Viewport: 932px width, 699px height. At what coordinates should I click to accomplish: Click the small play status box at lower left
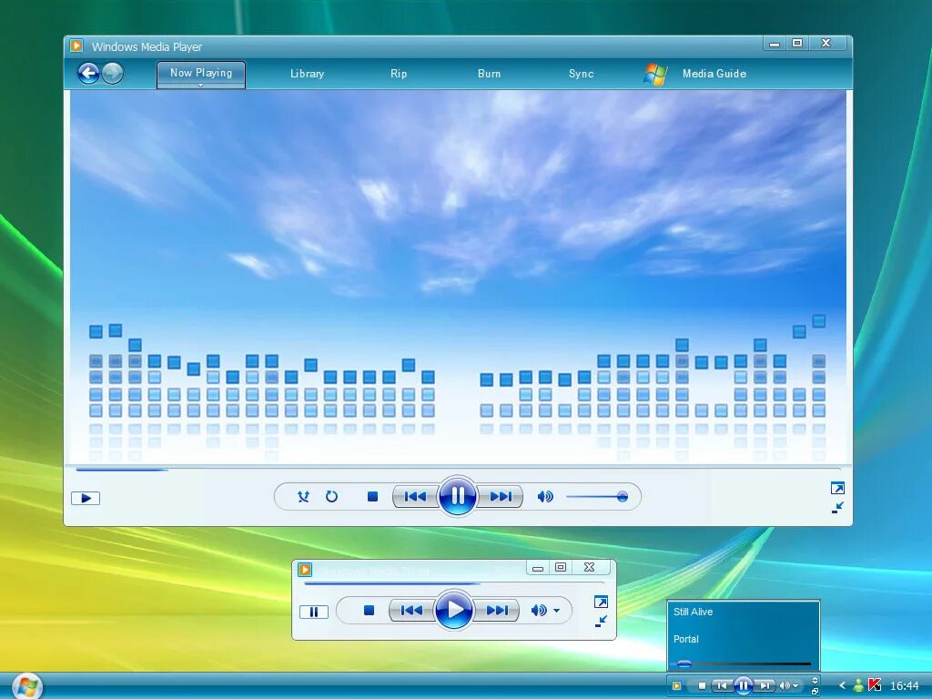pos(86,498)
